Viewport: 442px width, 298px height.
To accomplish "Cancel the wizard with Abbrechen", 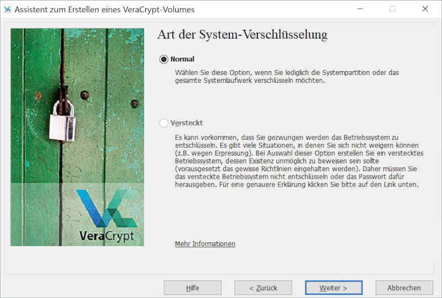I will coord(404,288).
